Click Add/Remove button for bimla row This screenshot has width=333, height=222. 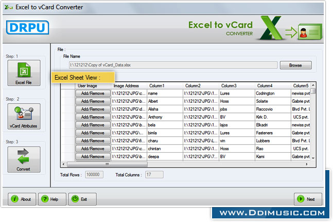93,133
